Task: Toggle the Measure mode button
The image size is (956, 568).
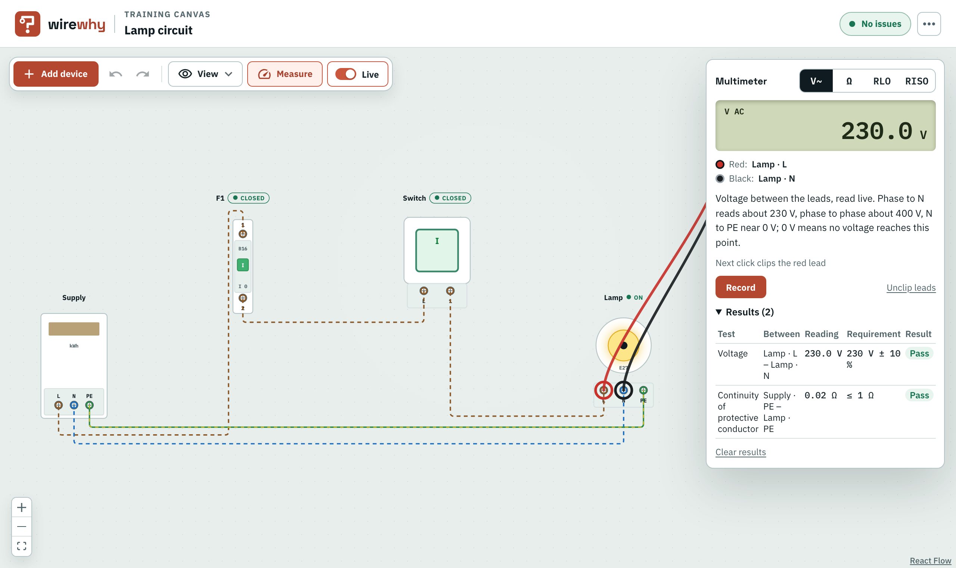Action: pyautogui.click(x=285, y=74)
